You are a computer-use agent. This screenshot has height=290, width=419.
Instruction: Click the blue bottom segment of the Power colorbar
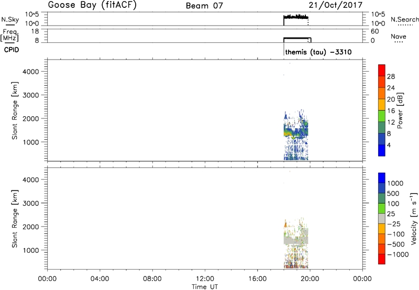(382, 150)
